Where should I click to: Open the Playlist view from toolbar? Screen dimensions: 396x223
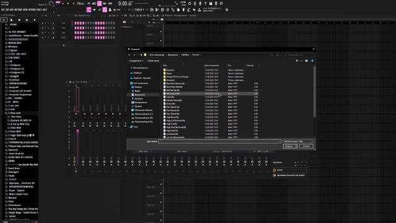tap(152, 10)
